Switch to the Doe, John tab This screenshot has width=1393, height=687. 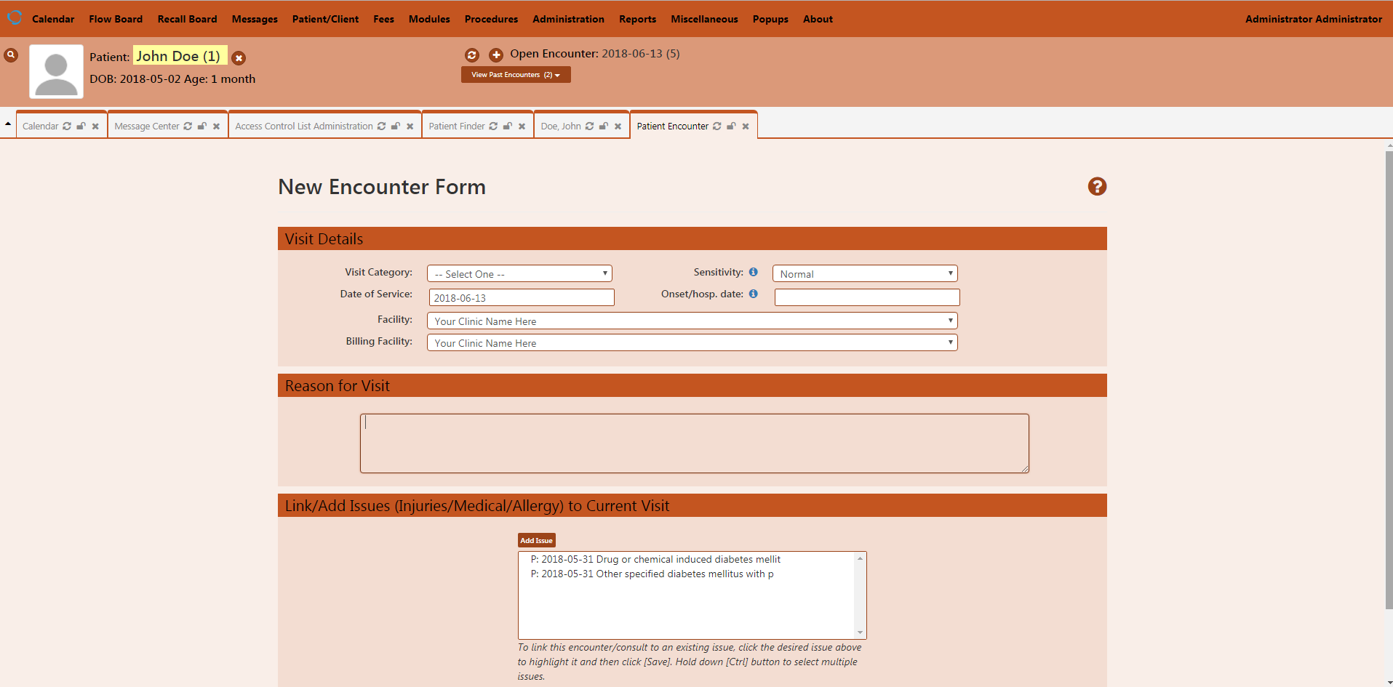coord(561,126)
